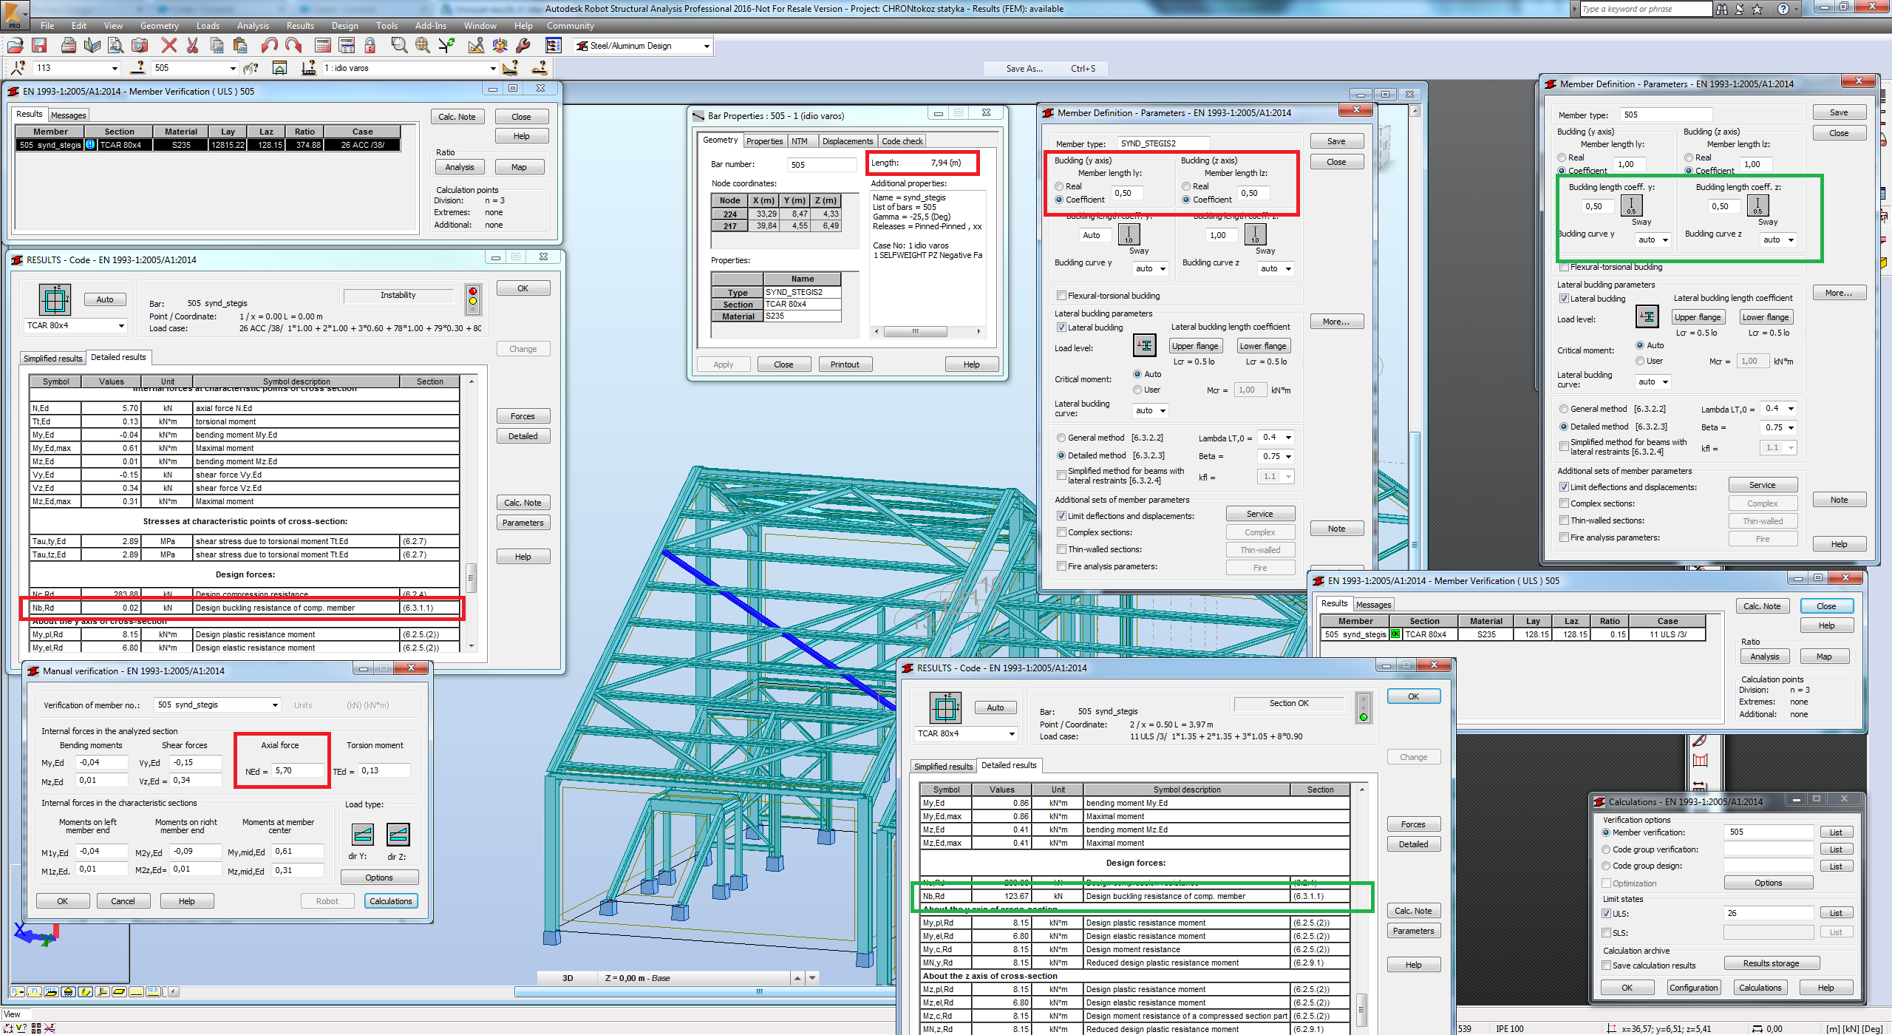Viewport: 1892px width, 1035px height.
Task: Click the Paste clipboard icon
Action: pyautogui.click(x=239, y=46)
